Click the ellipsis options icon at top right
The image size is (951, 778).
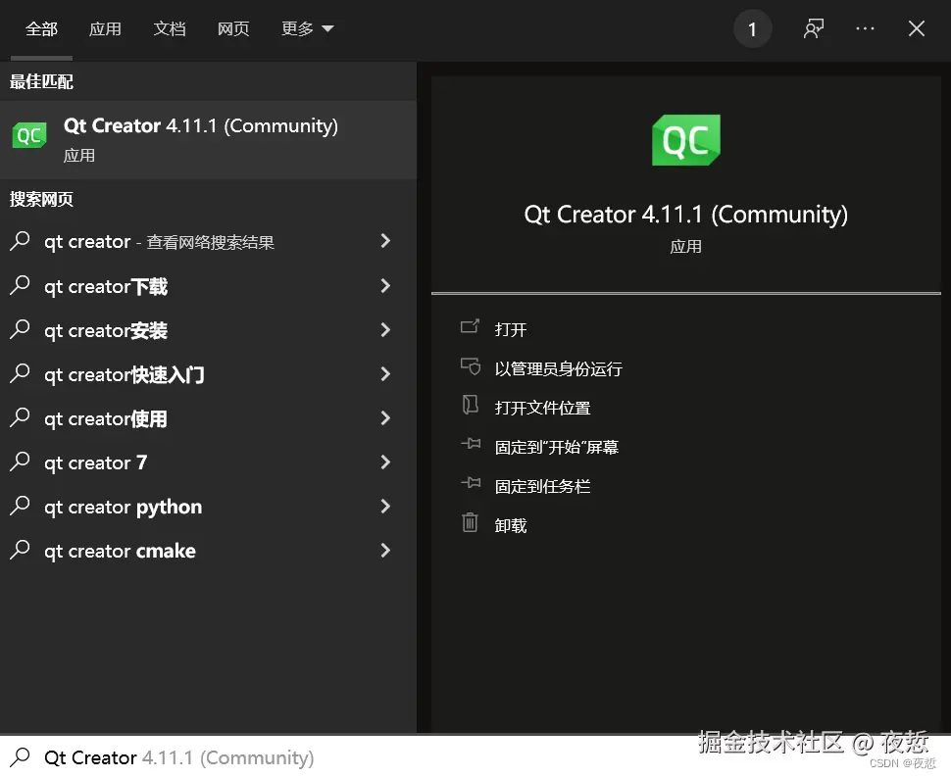pyautogui.click(x=865, y=28)
